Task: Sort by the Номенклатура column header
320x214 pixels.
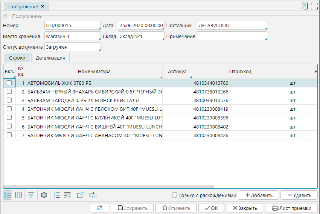Action: pyautogui.click(x=94, y=72)
